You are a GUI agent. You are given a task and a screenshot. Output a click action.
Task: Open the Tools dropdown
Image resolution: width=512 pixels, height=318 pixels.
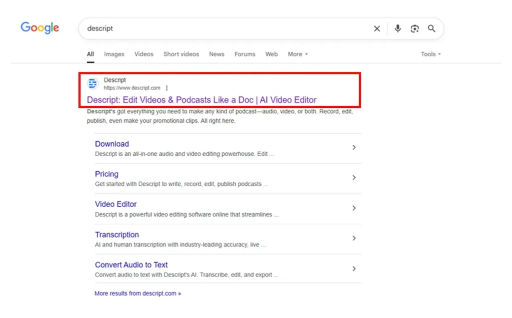pyautogui.click(x=430, y=54)
